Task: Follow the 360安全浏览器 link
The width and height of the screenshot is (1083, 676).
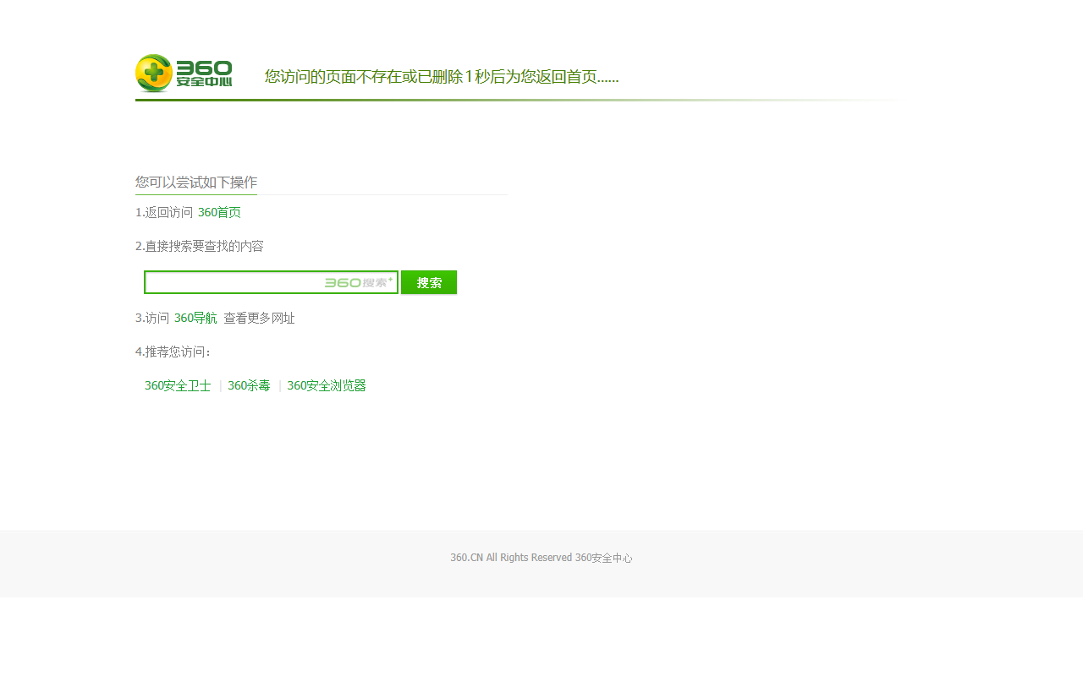Action: click(327, 386)
